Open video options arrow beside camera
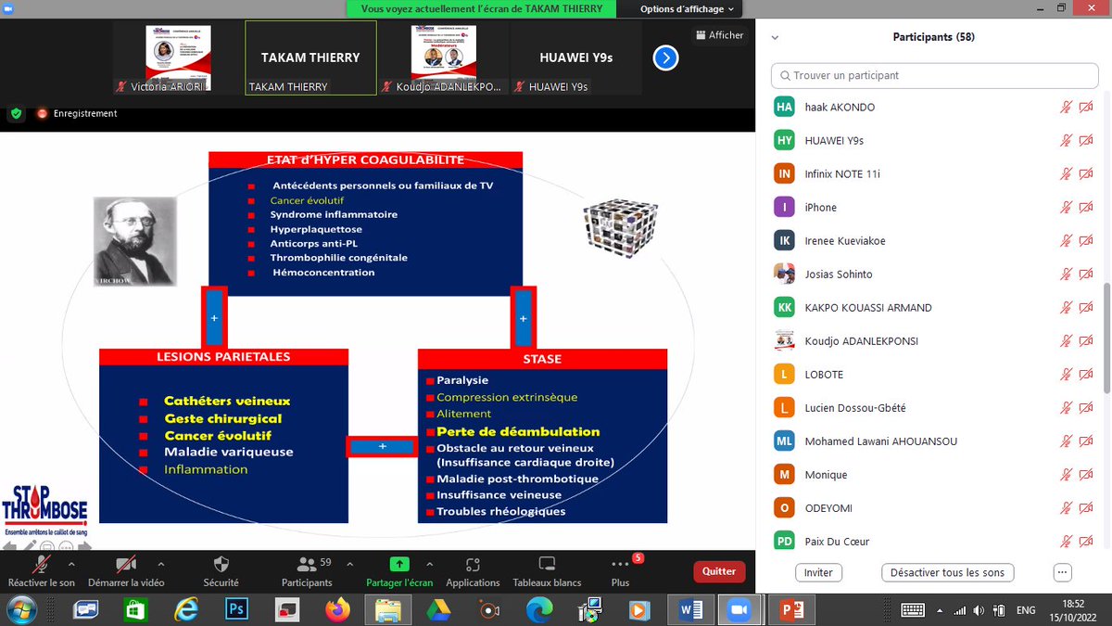Viewport: 1112px width, 626px height. (161, 563)
